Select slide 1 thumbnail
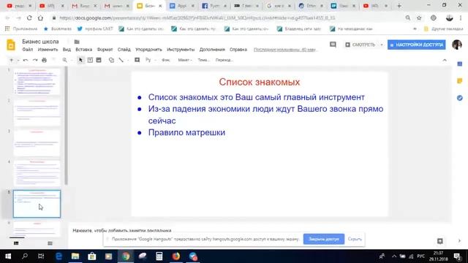 (37, 82)
